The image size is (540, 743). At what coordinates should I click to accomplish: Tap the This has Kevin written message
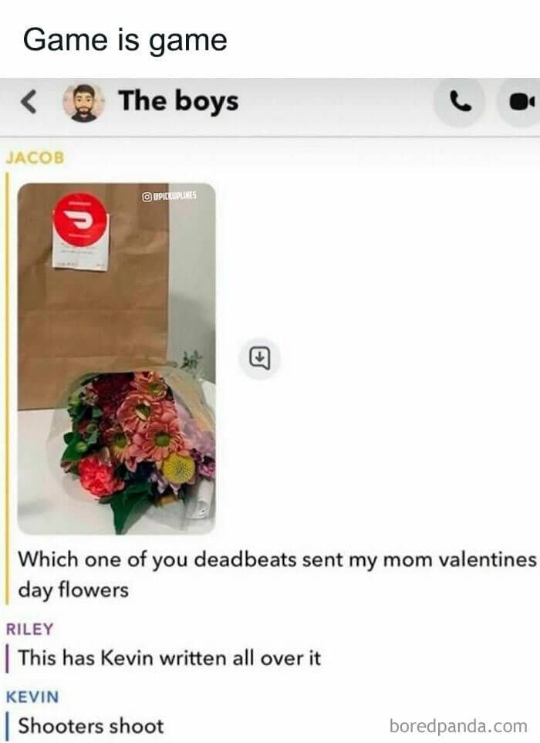170,658
